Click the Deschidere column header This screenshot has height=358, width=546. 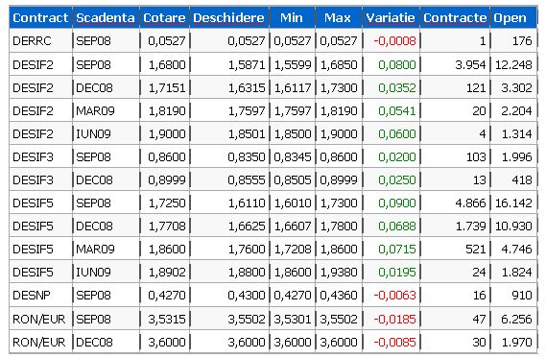point(228,17)
